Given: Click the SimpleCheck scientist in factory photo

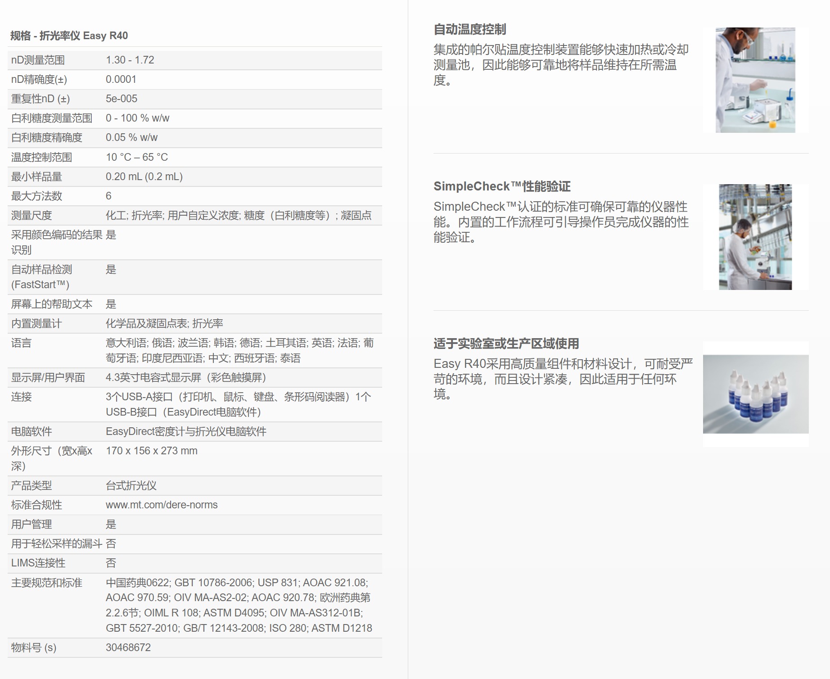Looking at the screenshot, I should click(x=755, y=237).
